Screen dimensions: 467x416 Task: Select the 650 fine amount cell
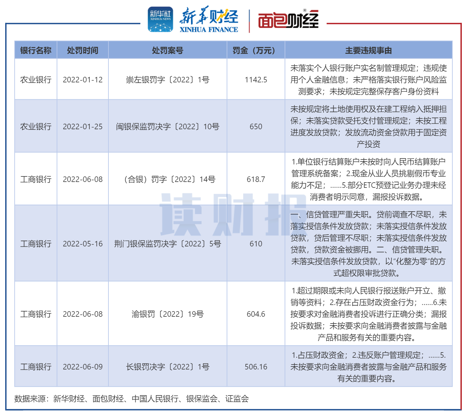pyautogui.click(x=256, y=127)
